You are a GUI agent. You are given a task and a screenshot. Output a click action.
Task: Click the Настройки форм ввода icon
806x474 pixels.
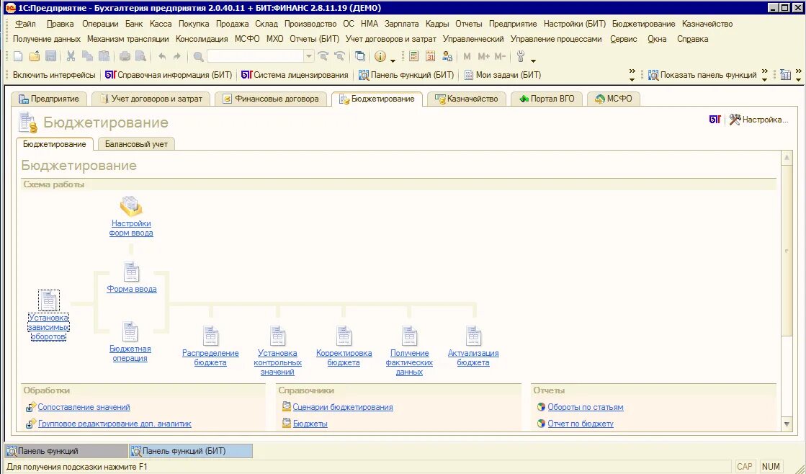pos(131,205)
